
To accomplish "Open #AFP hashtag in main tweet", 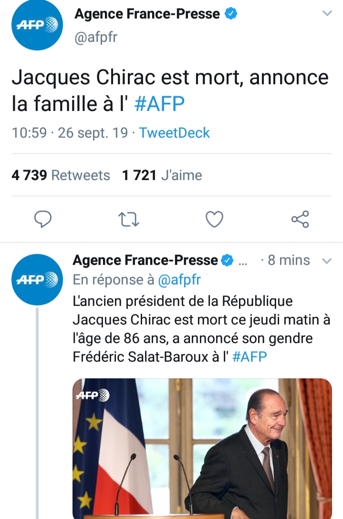I will click(x=159, y=104).
